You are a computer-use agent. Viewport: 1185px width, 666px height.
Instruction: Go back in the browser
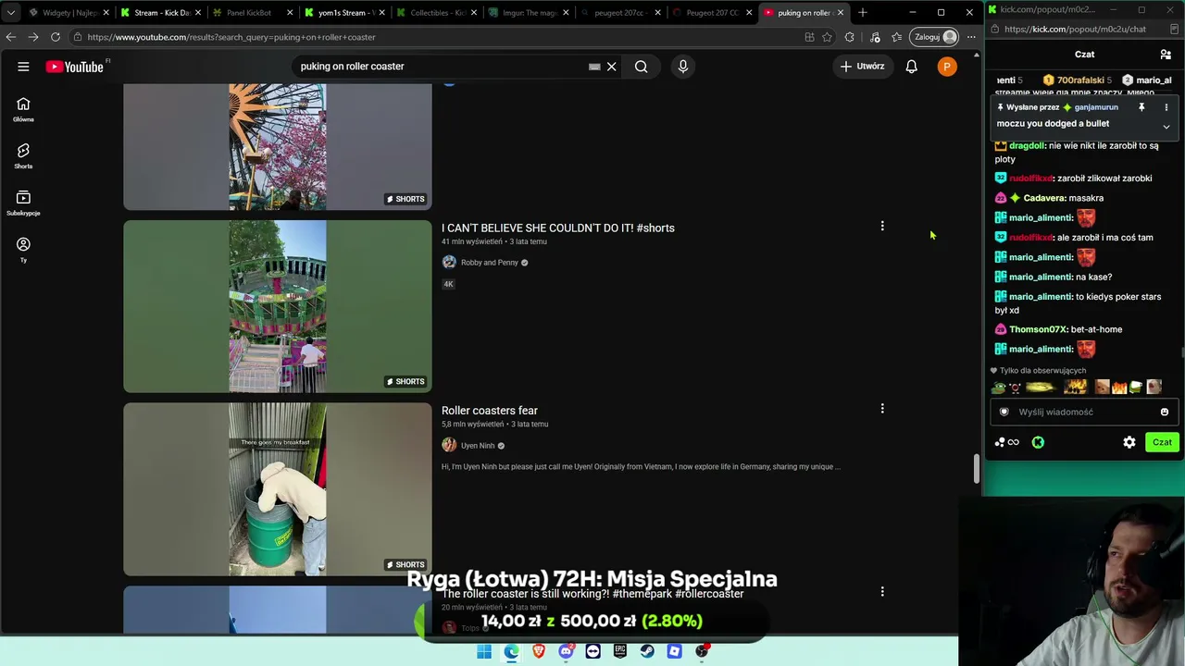click(x=11, y=37)
